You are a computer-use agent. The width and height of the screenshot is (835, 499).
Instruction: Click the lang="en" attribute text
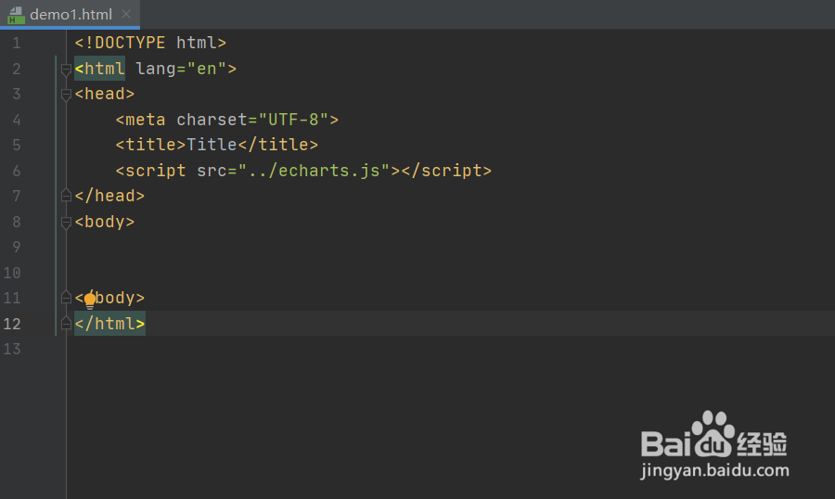(181, 69)
